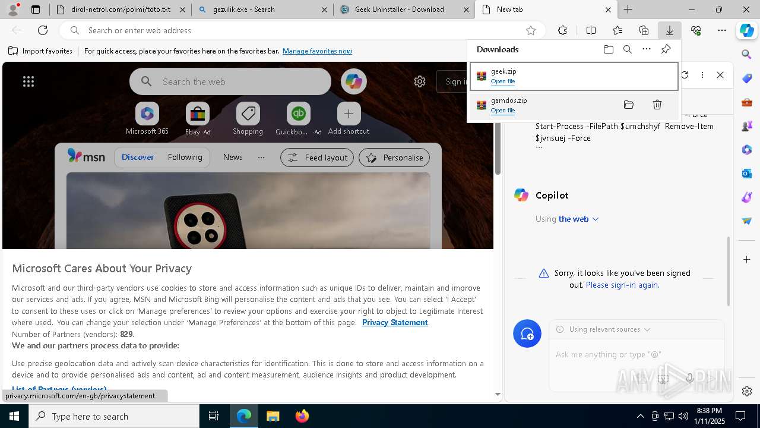Launch Firefox from taskbar
The image size is (760, 428).
point(302,416)
